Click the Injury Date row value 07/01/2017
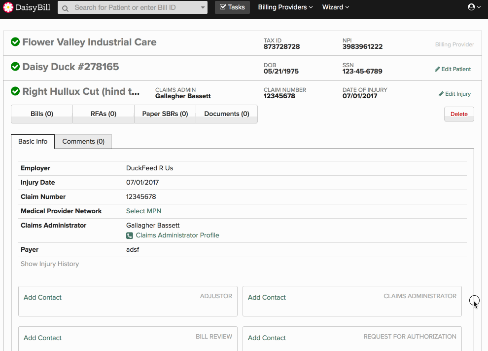Image resolution: width=488 pixels, height=351 pixels. pos(142,182)
